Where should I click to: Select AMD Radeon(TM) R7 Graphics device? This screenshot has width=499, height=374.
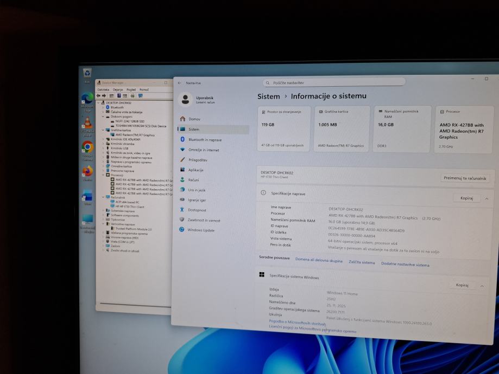pos(135,135)
